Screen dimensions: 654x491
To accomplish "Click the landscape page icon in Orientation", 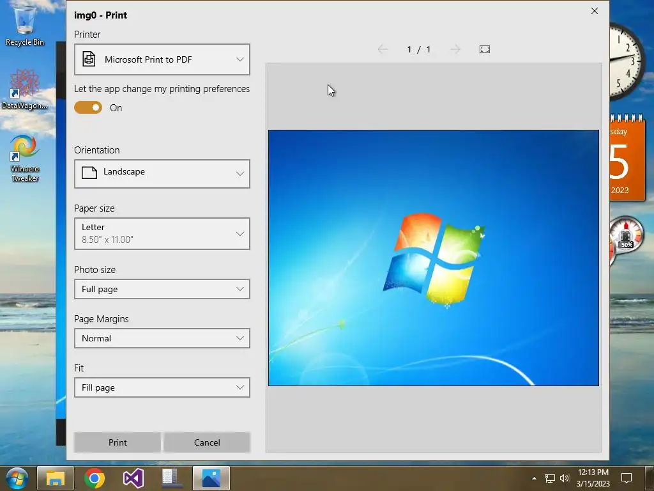I will 89,173.
